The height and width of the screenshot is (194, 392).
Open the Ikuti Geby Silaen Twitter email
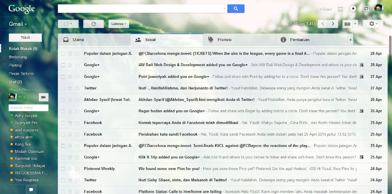[222, 180]
